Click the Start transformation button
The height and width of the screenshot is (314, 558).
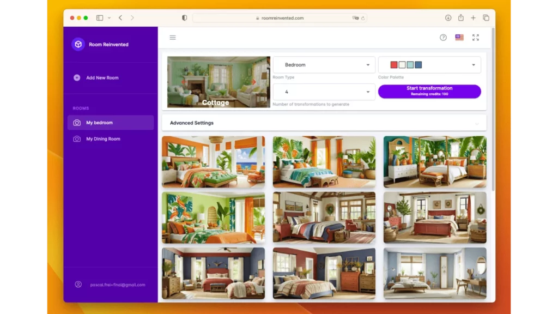[x=429, y=91]
